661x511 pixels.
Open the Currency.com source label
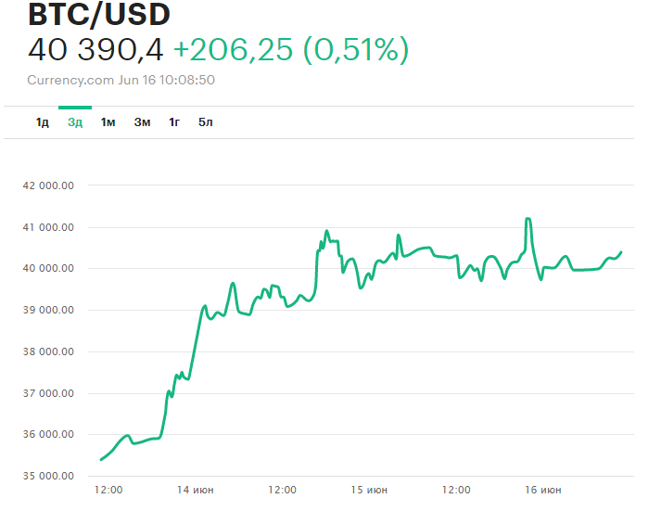[x=70, y=80]
